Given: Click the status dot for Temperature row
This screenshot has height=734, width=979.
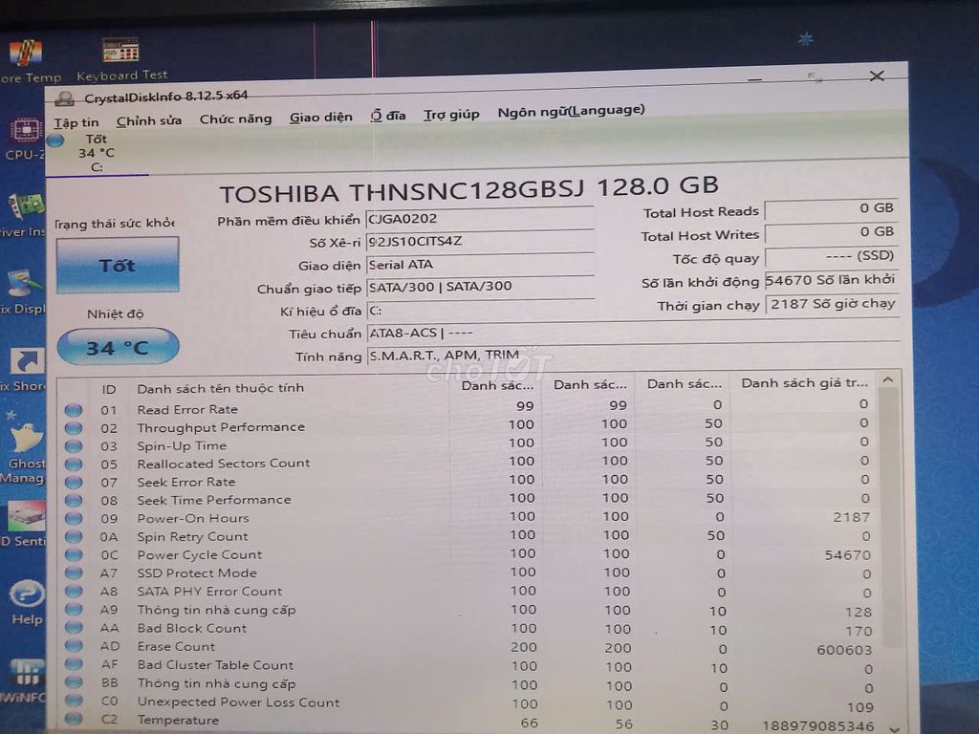Looking at the screenshot, I should click(x=73, y=719).
